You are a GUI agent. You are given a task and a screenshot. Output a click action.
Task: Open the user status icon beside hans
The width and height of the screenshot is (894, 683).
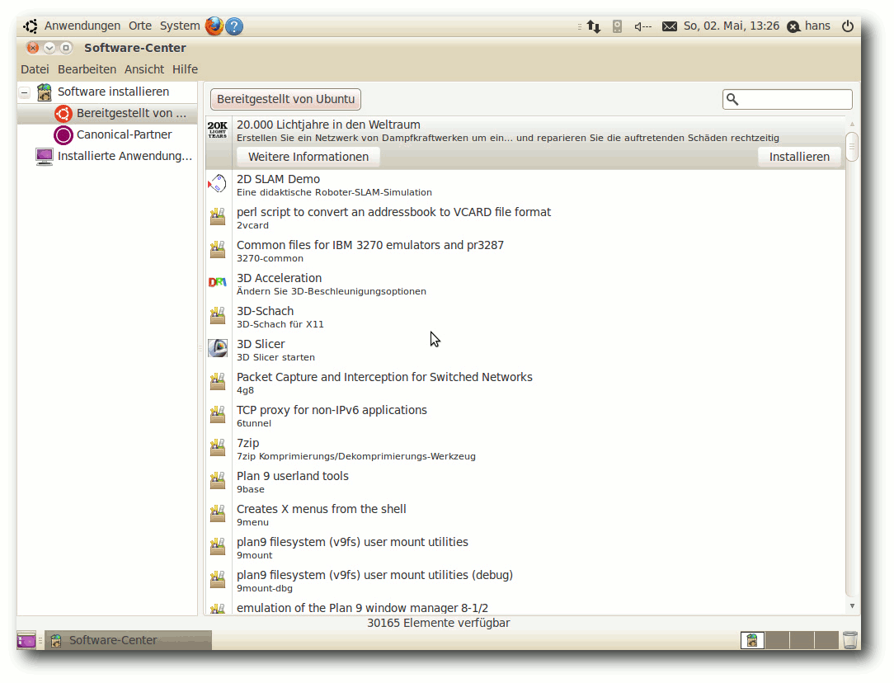[x=793, y=26]
